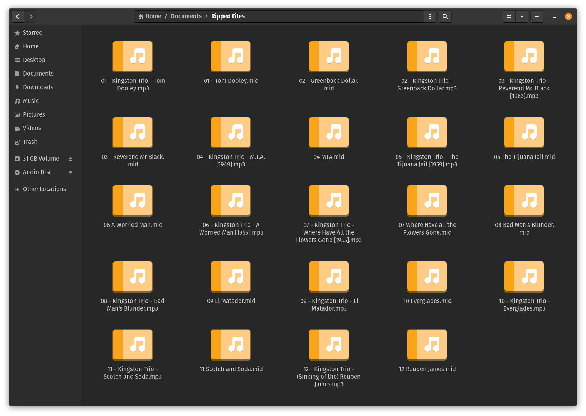Viewport: 586px width, 416px height.
Task: Go forward with the right arrow button
Action: click(x=31, y=16)
